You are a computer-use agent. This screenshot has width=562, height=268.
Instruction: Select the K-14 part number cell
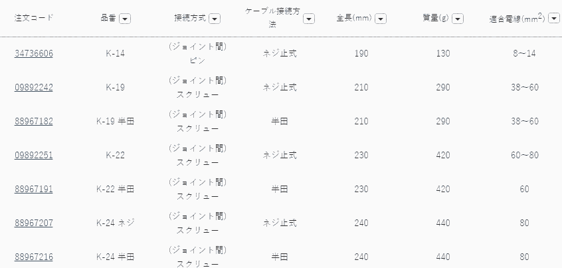click(x=116, y=53)
